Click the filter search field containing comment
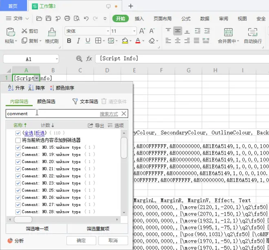Viewport: 269px width, 250px height. (x=67, y=114)
